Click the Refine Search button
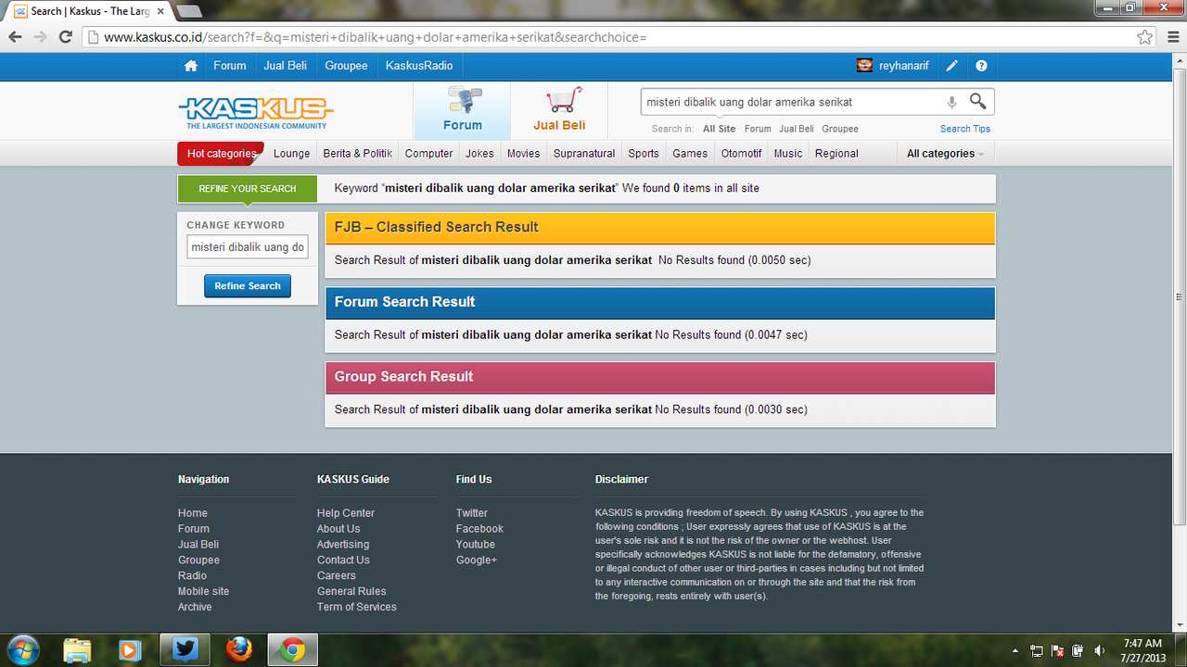 click(248, 286)
